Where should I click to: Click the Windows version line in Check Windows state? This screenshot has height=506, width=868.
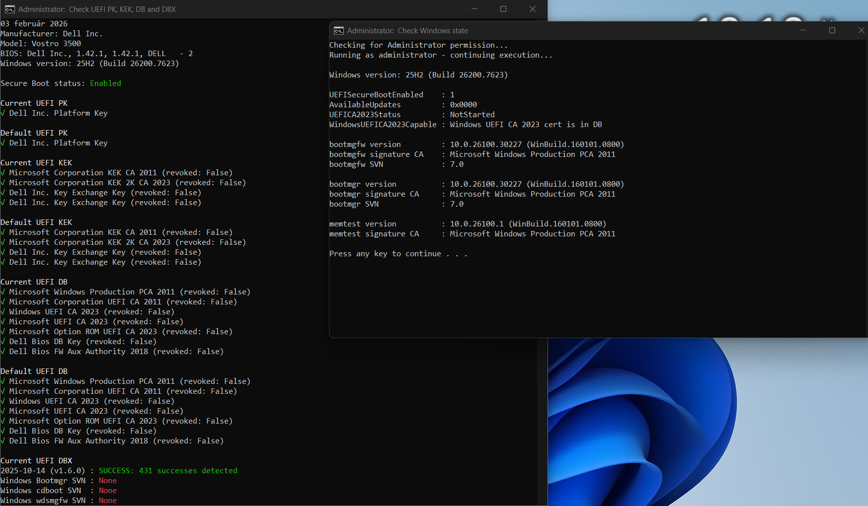(x=419, y=75)
